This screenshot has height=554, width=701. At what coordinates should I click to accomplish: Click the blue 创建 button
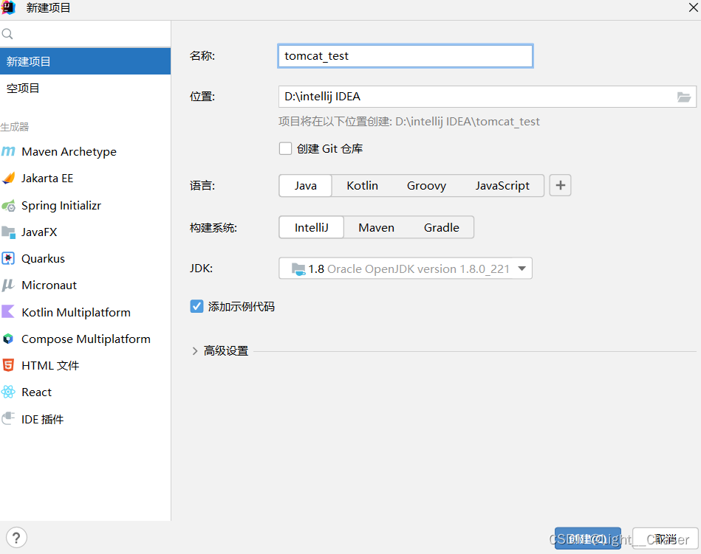(587, 539)
